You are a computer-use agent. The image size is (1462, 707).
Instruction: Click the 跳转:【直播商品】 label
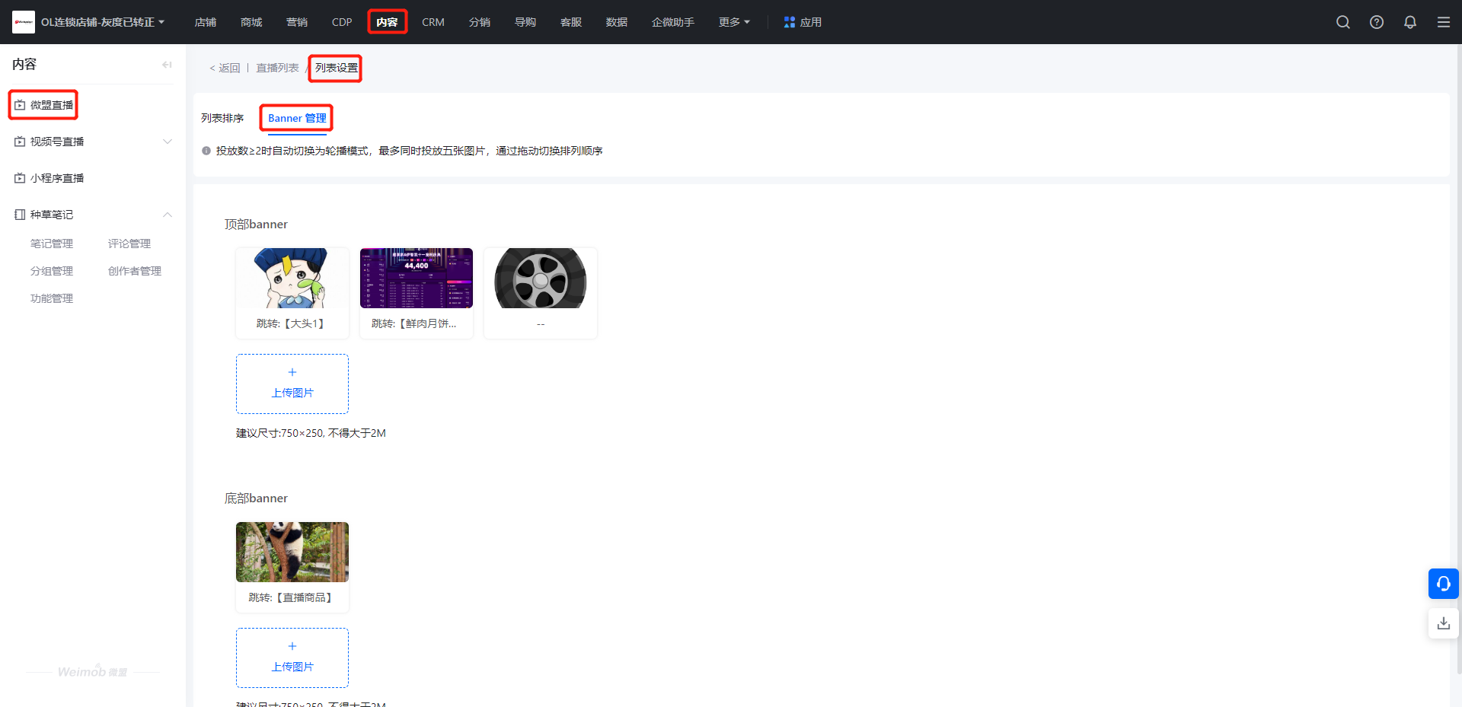[292, 597]
